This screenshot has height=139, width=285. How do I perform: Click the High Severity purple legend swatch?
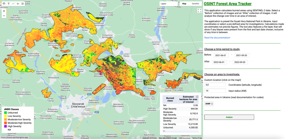click(x=6, y=126)
